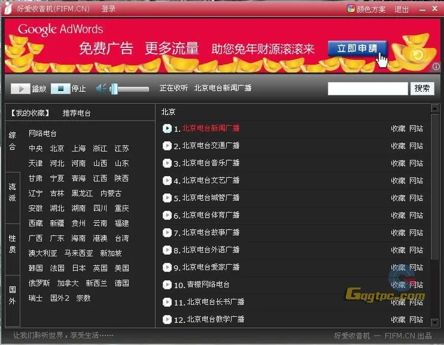Open the 网络电台 category

point(42,134)
